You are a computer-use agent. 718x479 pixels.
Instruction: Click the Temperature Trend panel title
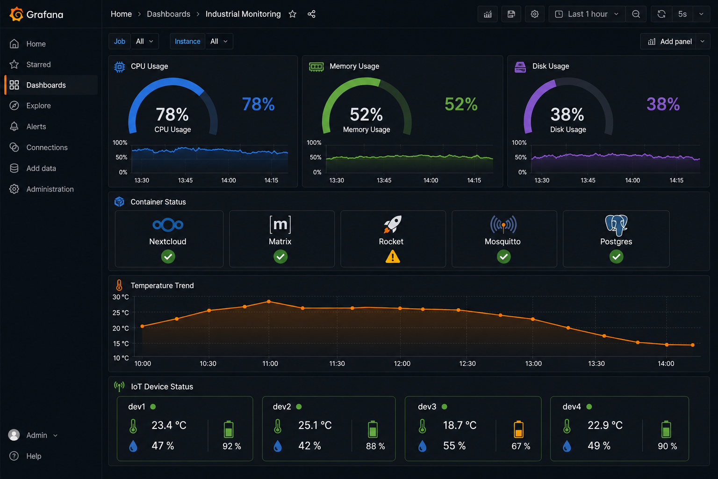point(162,285)
